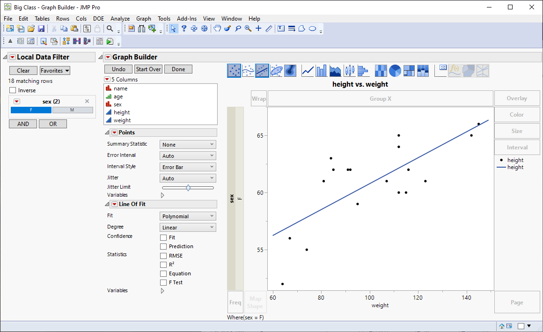Click the Jitter Limit slider handle
The image size is (543, 332).
(188, 188)
